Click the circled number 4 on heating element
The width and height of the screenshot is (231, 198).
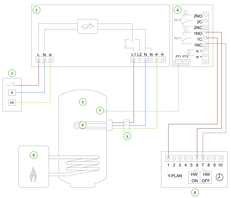click(x=82, y=125)
